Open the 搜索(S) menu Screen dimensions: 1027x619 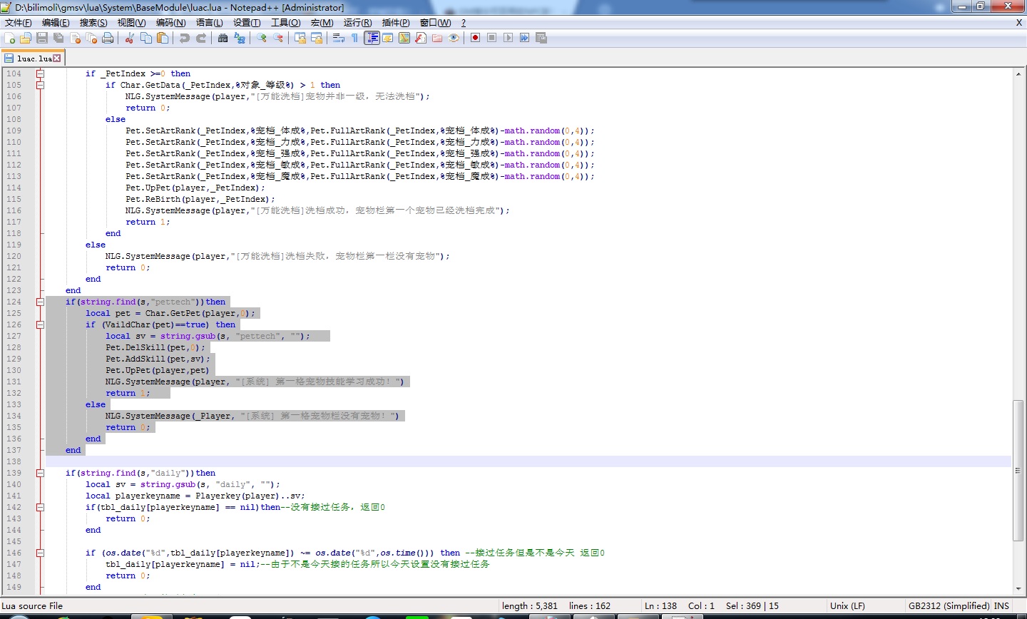[x=93, y=23]
